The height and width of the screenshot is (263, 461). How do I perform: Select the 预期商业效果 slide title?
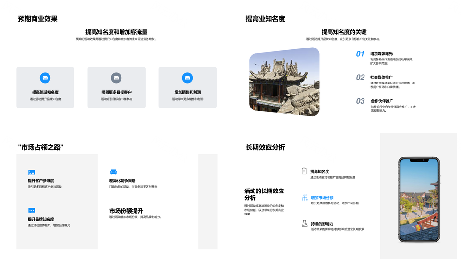[37, 19]
